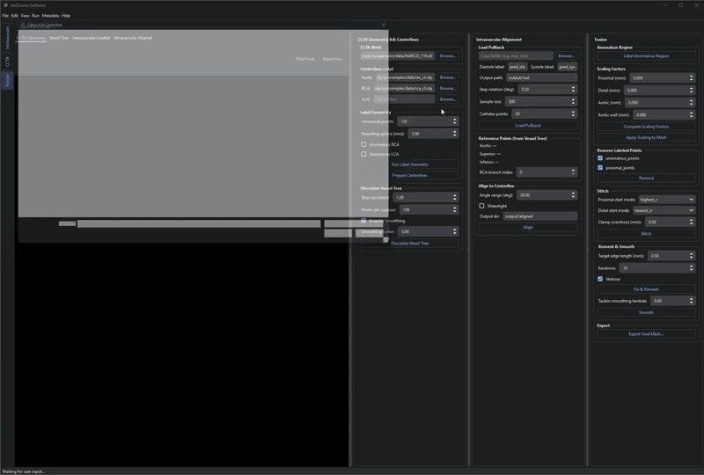Uncheck the proximal_points checkbox

[600, 167]
